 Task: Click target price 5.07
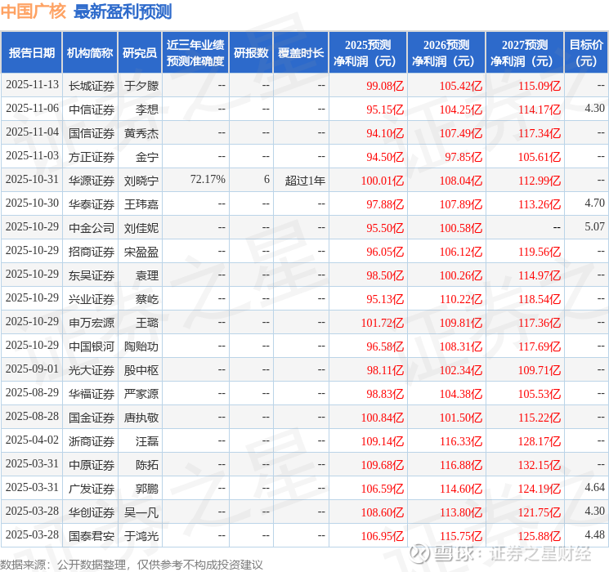594,226
